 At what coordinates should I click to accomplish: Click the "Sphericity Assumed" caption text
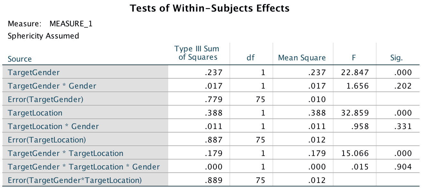tap(43, 36)
